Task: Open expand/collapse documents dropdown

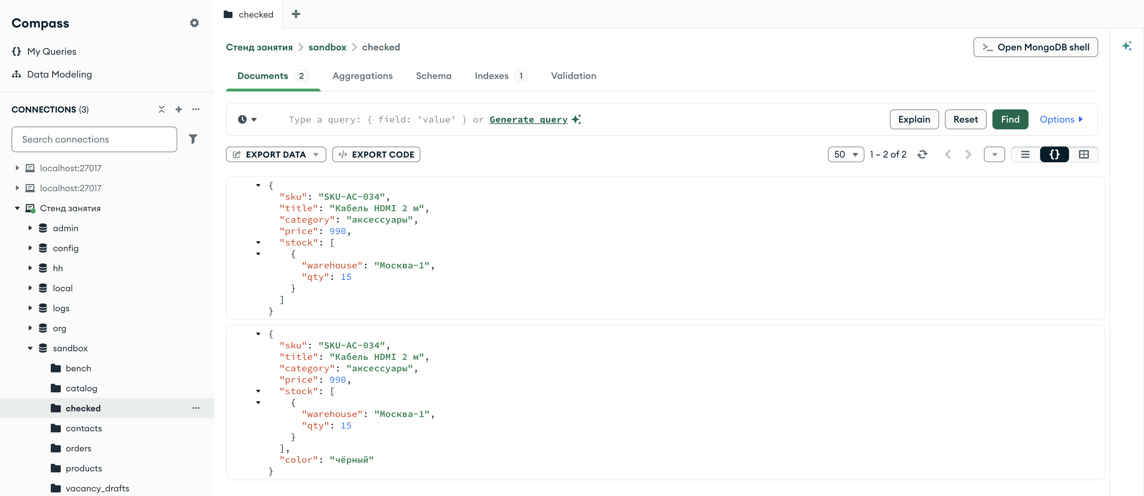Action: [x=994, y=154]
